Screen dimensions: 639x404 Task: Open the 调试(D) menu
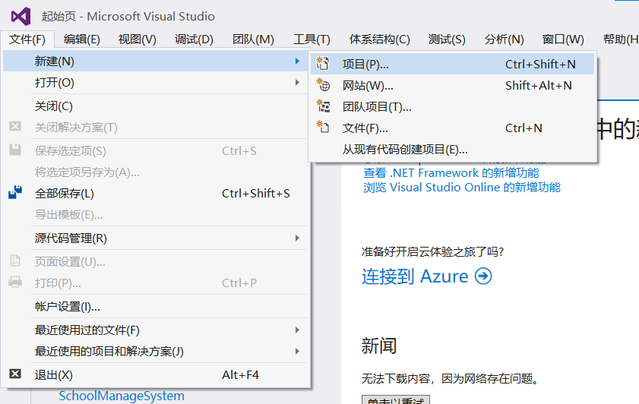point(194,39)
